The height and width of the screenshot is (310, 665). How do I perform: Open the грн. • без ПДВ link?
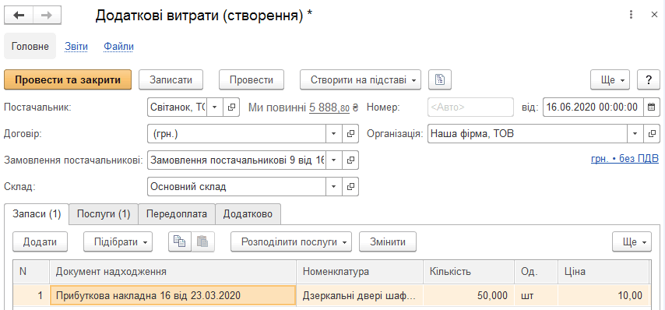(625, 159)
